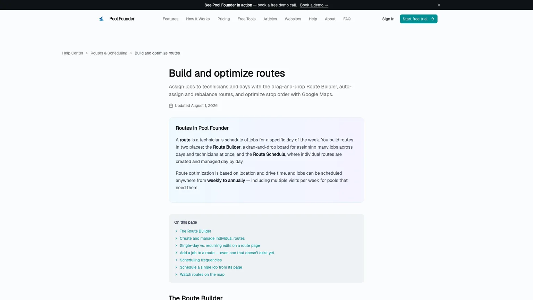Click Sign in
Screen dimensions: 533x300
click(388, 19)
